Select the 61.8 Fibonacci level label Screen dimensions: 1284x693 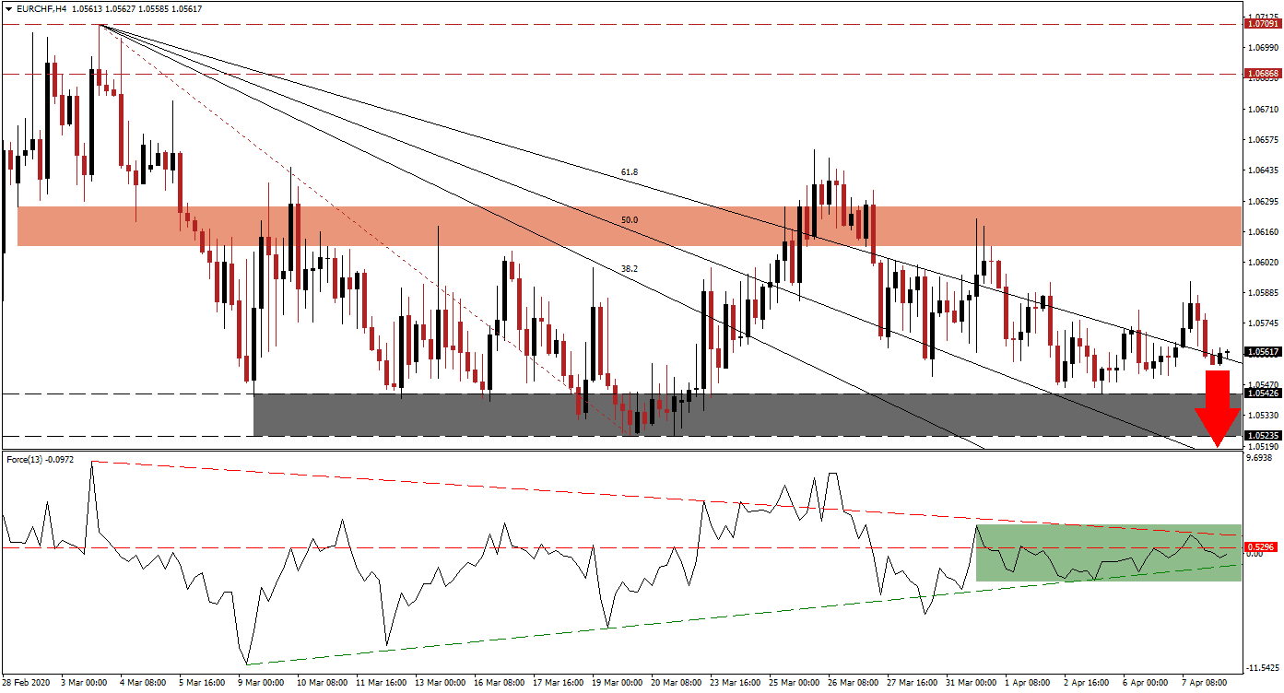coord(628,170)
